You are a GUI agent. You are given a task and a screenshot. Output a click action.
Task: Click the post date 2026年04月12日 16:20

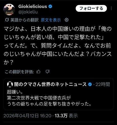tap(27, 116)
